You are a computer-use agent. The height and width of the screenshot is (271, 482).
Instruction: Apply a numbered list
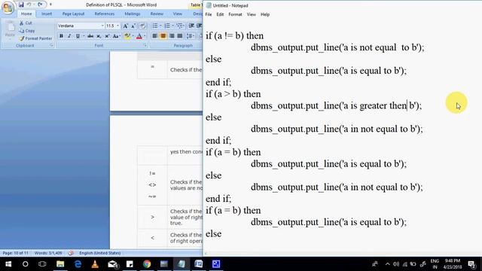(167, 26)
